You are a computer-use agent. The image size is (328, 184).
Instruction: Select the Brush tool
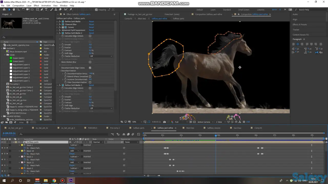[51, 9]
